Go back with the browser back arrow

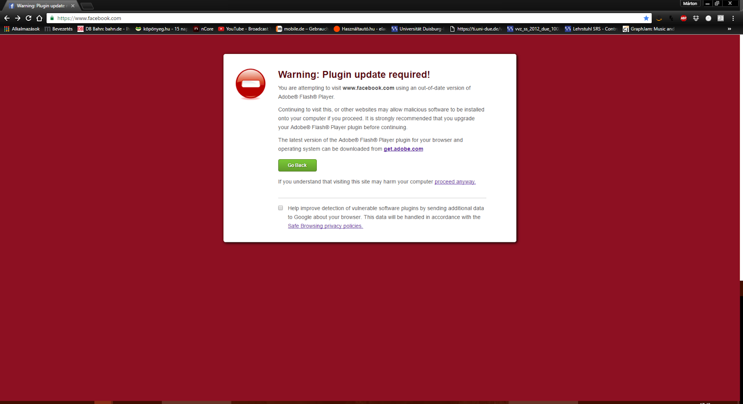[7, 18]
